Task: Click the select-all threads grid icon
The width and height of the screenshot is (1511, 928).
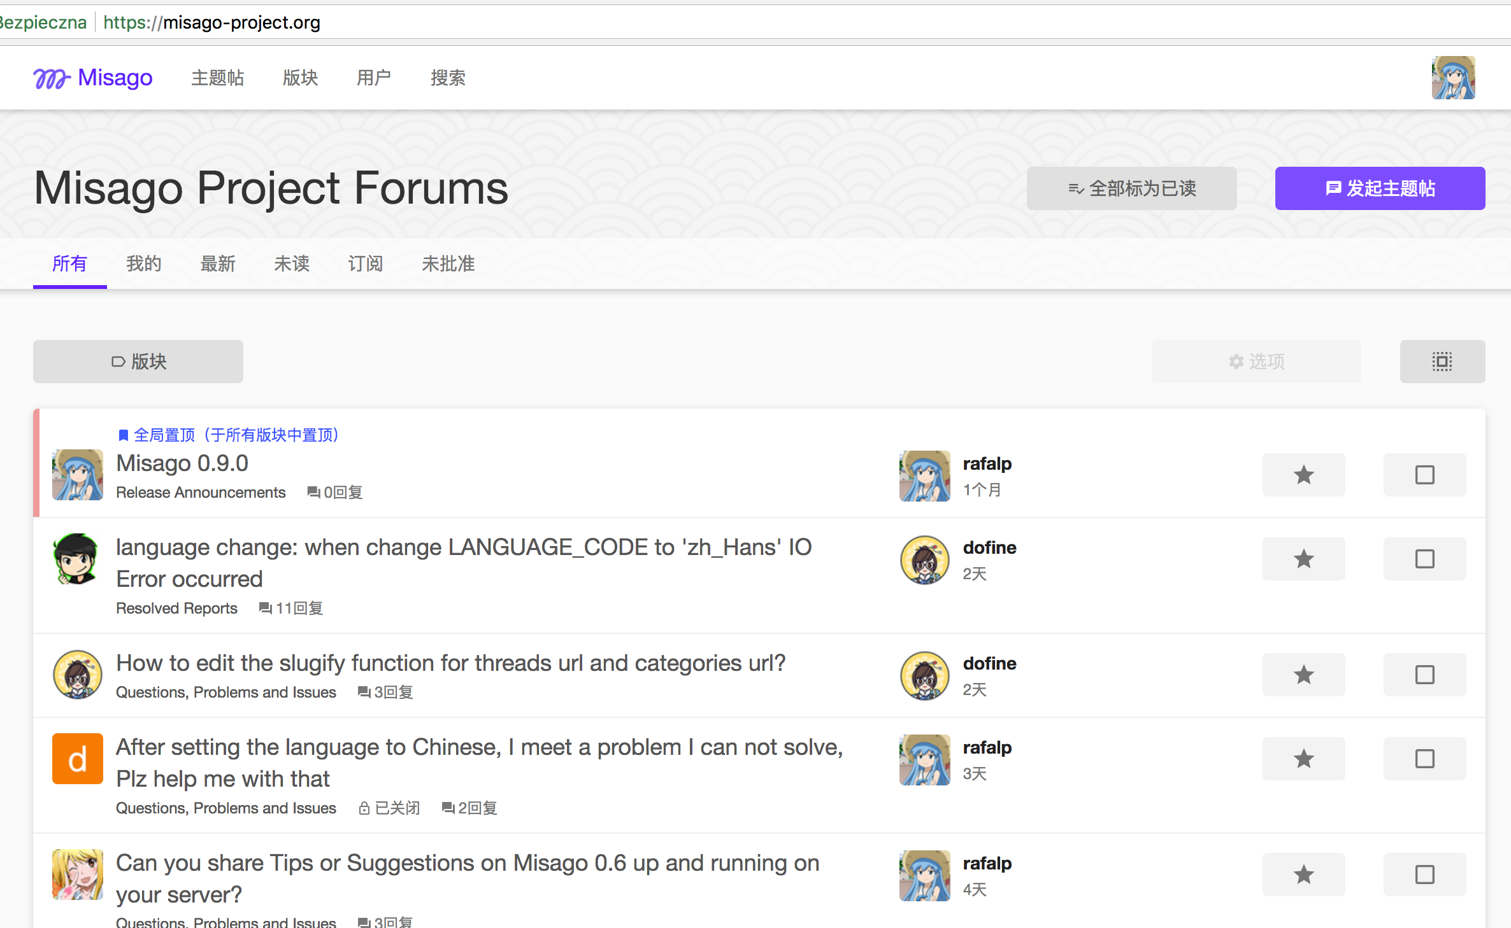Action: click(1442, 362)
